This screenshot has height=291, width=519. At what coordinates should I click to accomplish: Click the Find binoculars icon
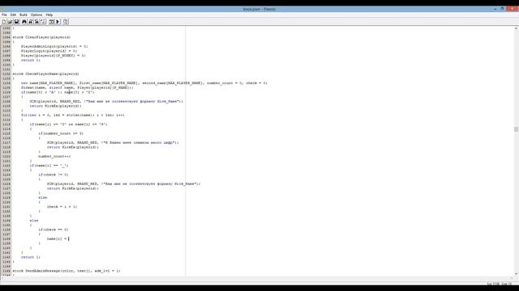[x=24, y=22]
